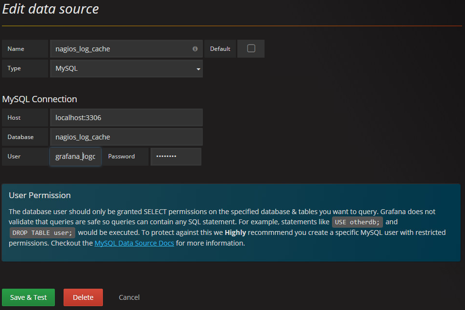465x310 pixels.
Task: Focus the Host field showing localhost:3306
Action: coord(126,117)
